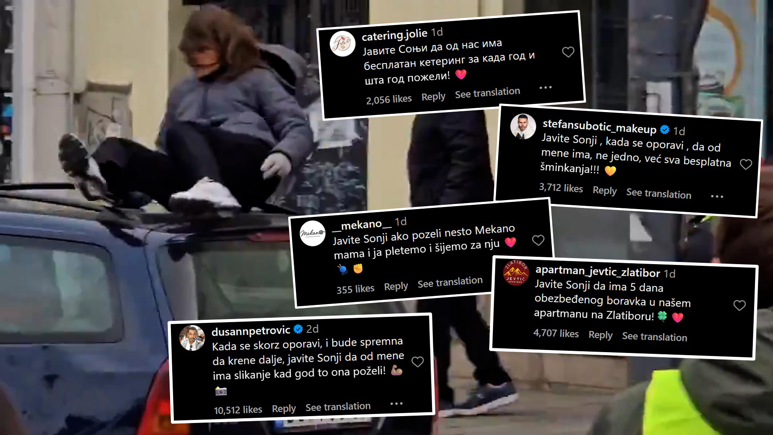This screenshot has height=435, width=773.
Task: Like dusannpetrovic's comment heart icon
Action: 417,362
